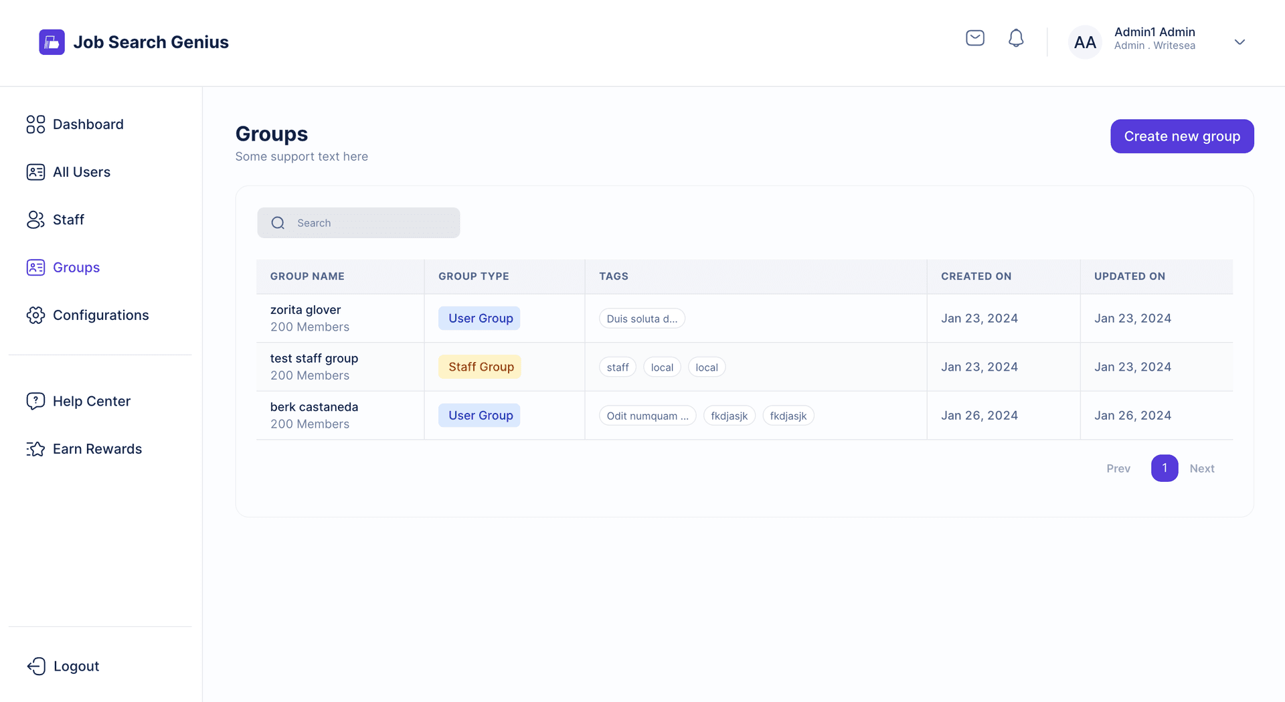Click the AA profile avatar
Screen dimensions: 1285x702
coord(1084,42)
